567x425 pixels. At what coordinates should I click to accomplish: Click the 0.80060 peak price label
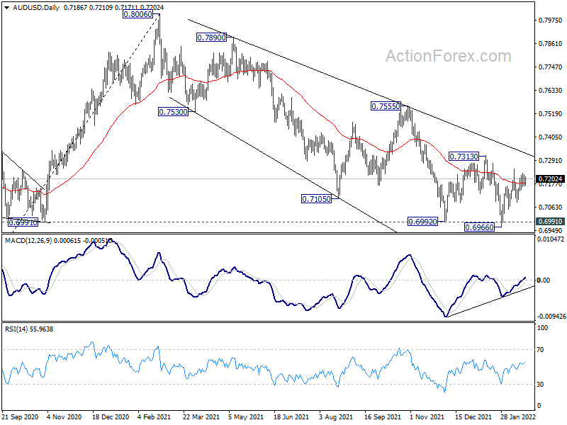click(137, 14)
